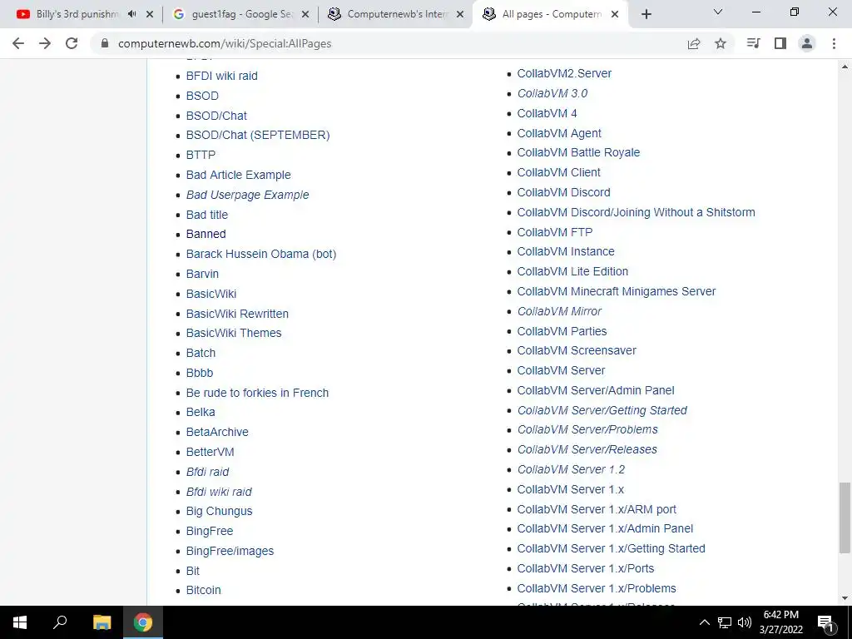Image resolution: width=852 pixels, height=639 pixels.
Task: Close the guest1fag Google Search tab
Action: coord(305,14)
